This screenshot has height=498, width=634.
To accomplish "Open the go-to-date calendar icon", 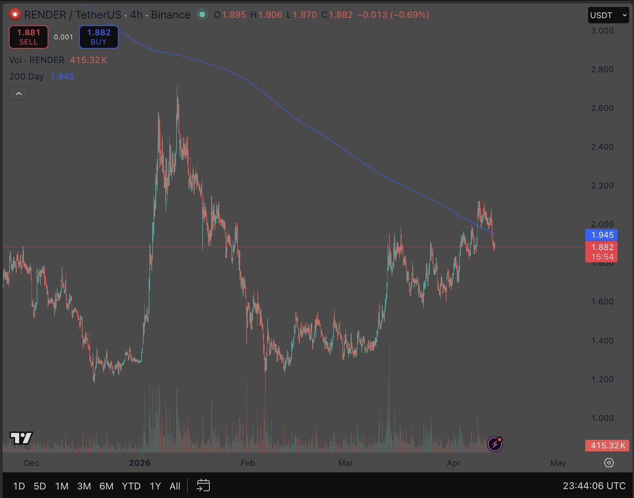I will (x=203, y=486).
